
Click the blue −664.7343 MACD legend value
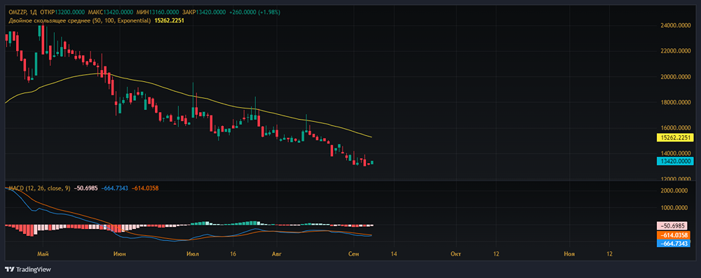[116, 188]
